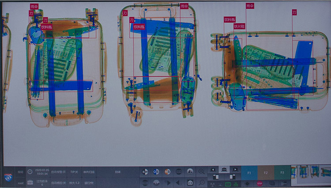Click the zoom out magnifier icon

(202, 182)
